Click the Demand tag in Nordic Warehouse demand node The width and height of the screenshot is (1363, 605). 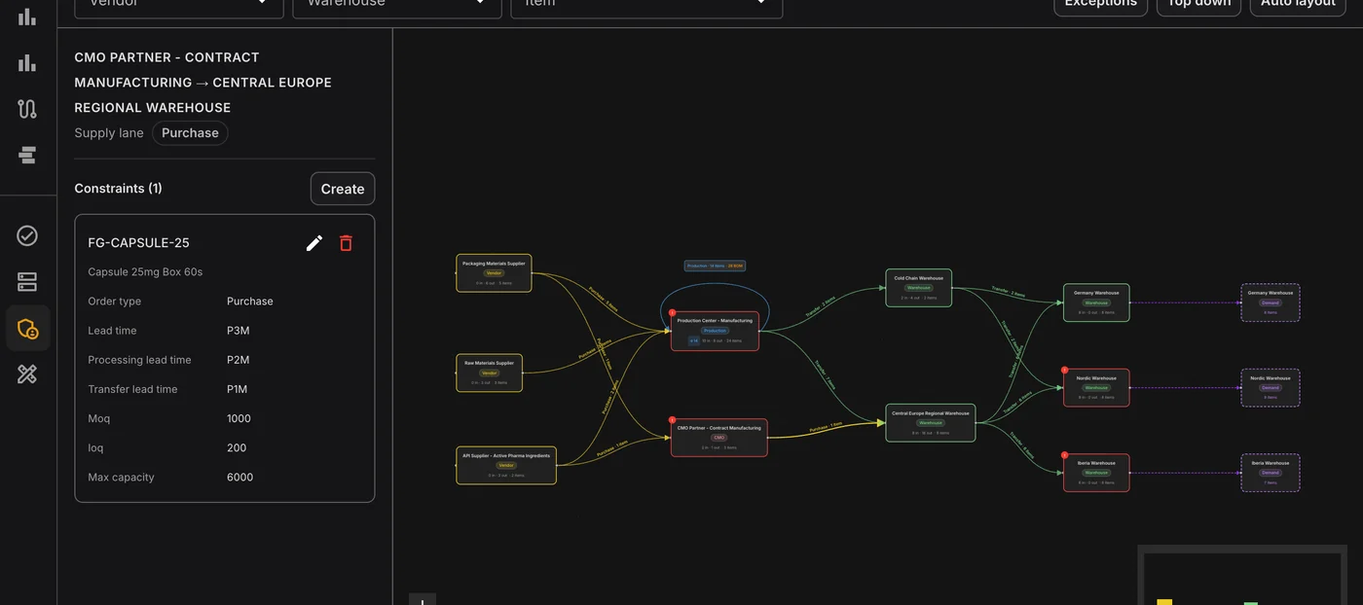coord(1271,387)
